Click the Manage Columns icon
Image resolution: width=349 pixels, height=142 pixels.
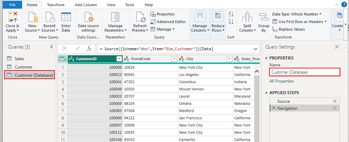click(x=200, y=17)
